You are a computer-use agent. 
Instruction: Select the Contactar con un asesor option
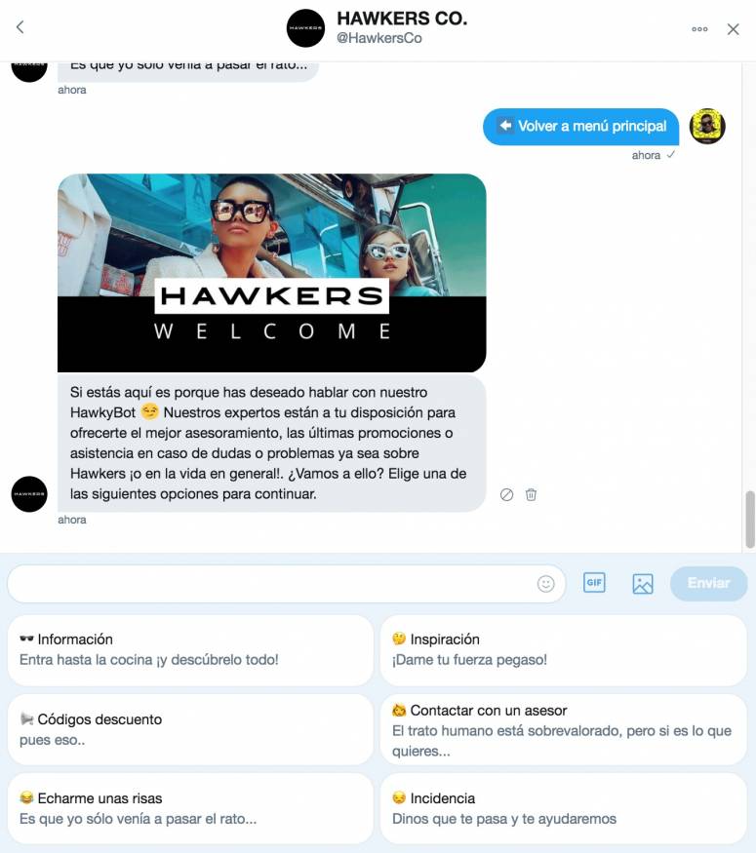pyautogui.click(x=563, y=729)
